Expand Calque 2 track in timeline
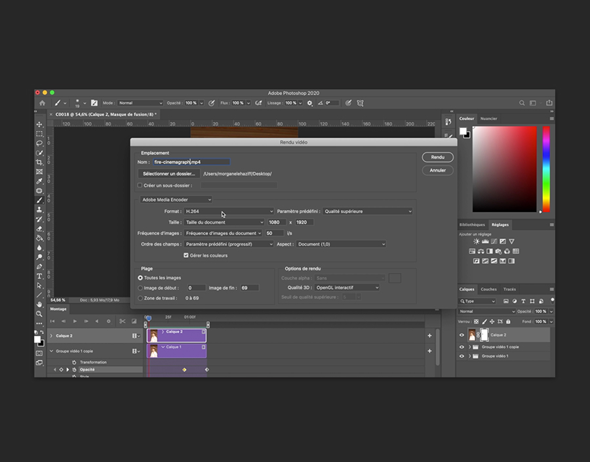The width and height of the screenshot is (590, 462). (x=52, y=336)
